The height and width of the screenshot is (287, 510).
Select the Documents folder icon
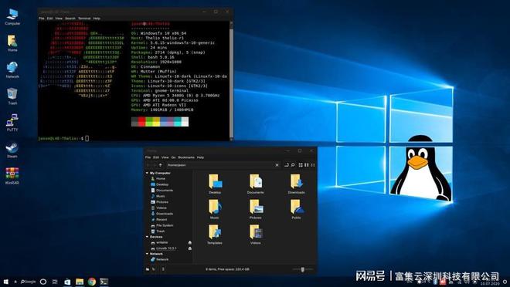click(256, 184)
